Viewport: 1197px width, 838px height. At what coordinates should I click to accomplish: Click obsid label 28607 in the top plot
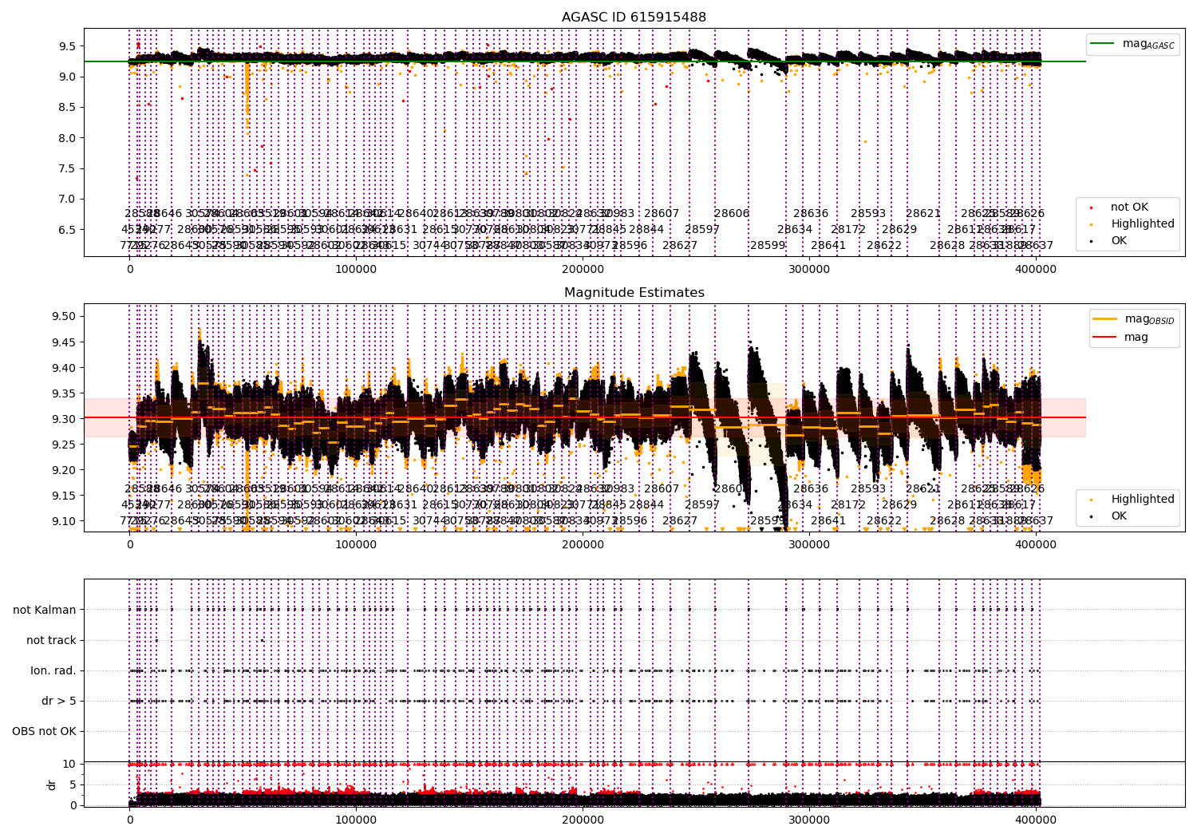click(662, 214)
